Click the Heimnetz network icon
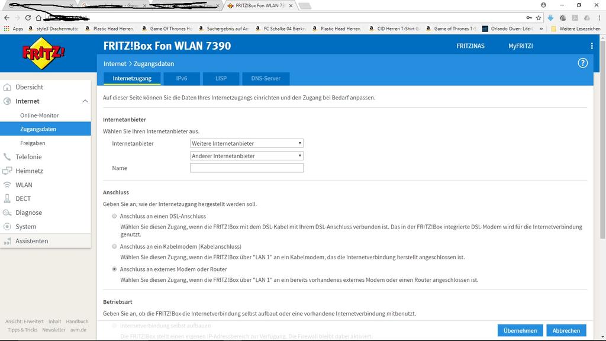Screen dimensions: 606x341 tap(7, 171)
